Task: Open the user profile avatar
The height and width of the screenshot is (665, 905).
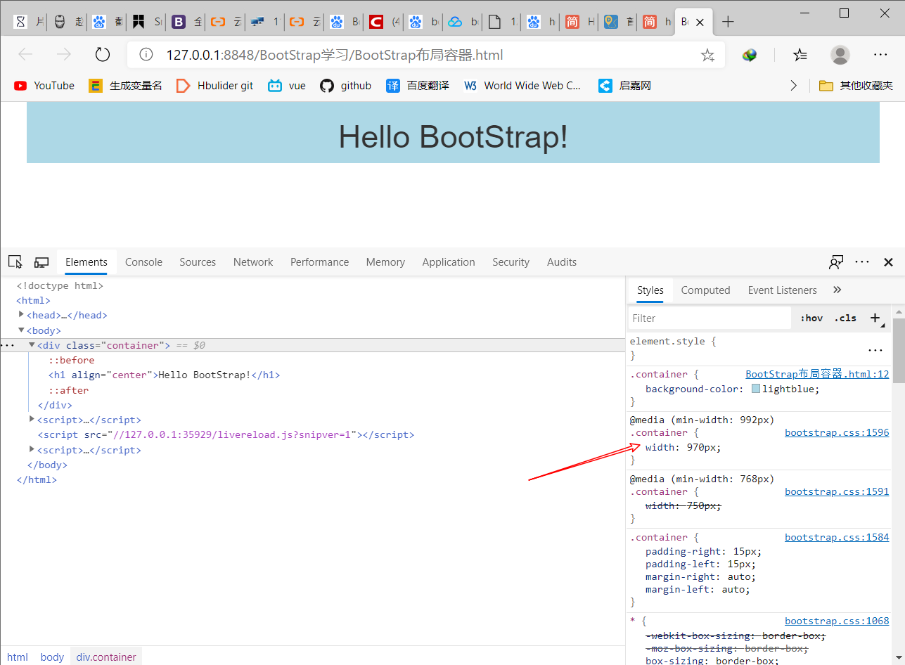Action: coord(840,55)
